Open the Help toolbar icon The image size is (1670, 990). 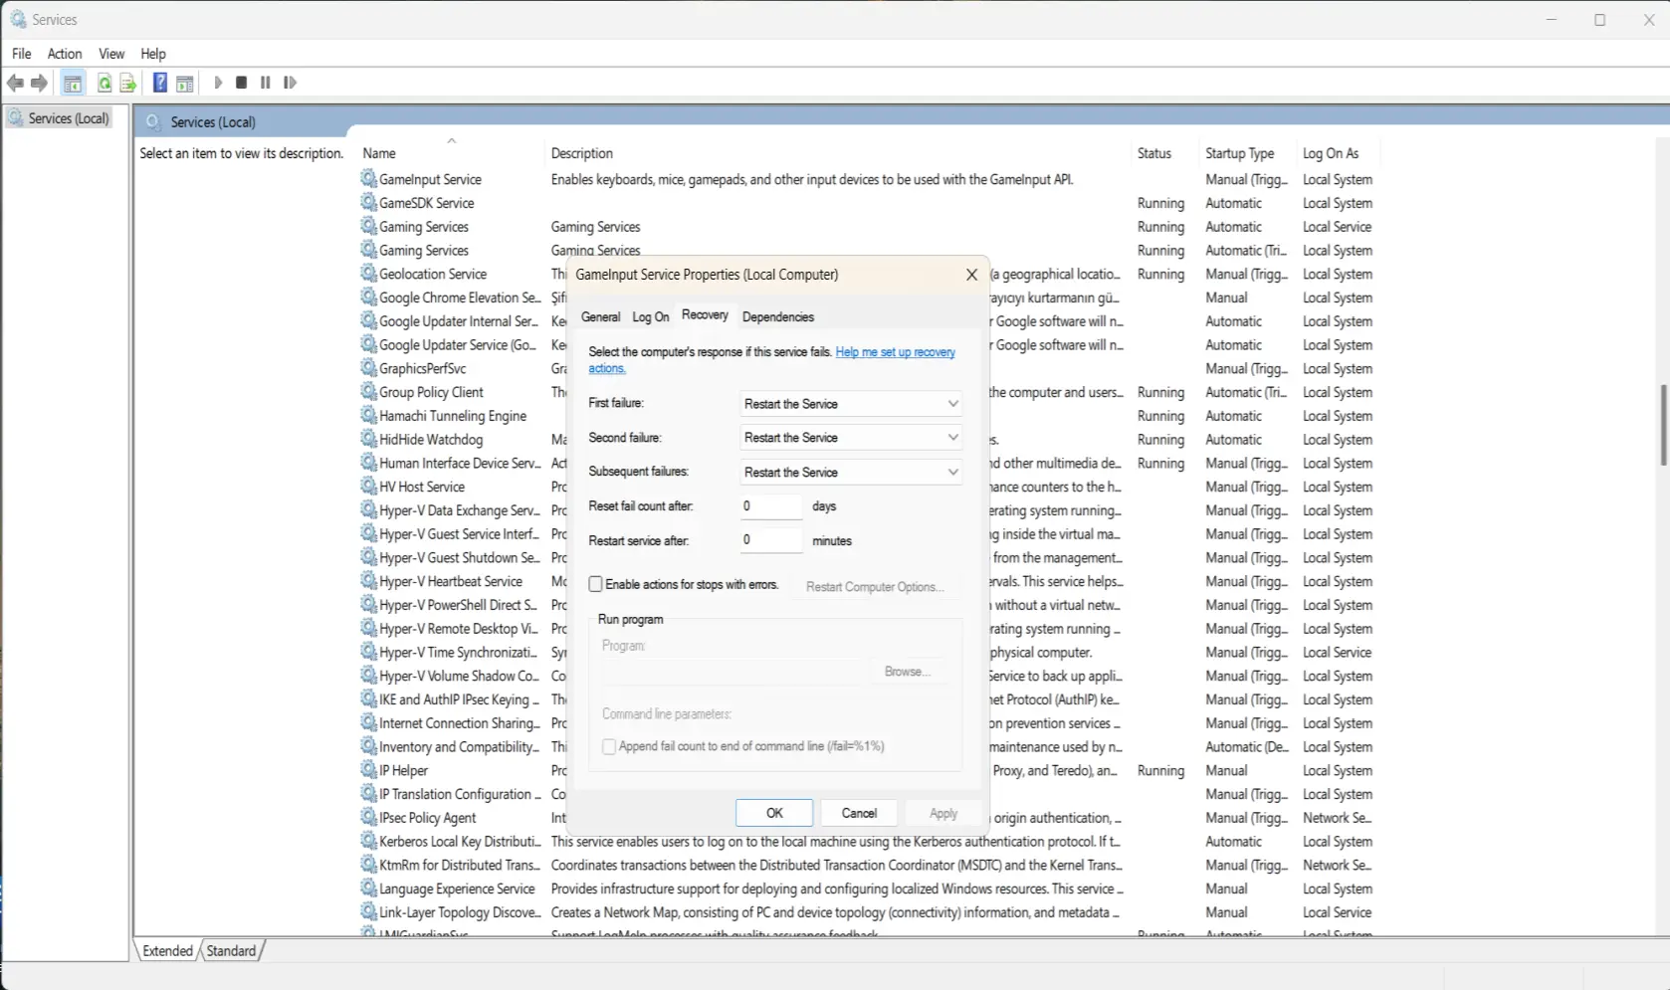pyautogui.click(x=159, y=83)
